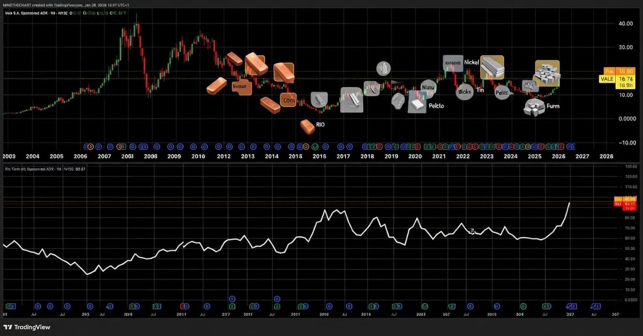Click the 2020 label on the time axis
This screenshot has height=336, width=643.
coord(415,156)
